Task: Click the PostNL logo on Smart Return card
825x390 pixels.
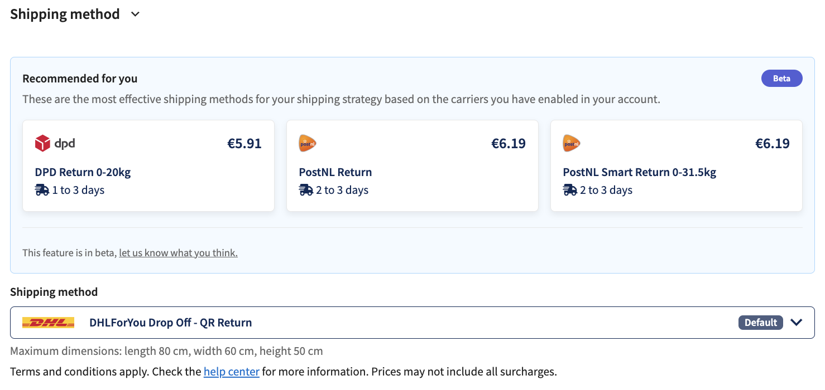Action: coord(572,144)
